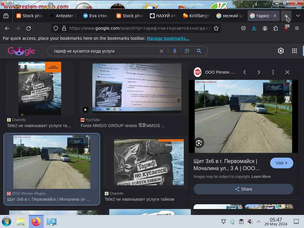Show previous image in preview panel
This screenshot has width=304, height=228.
tap(245, 72)
